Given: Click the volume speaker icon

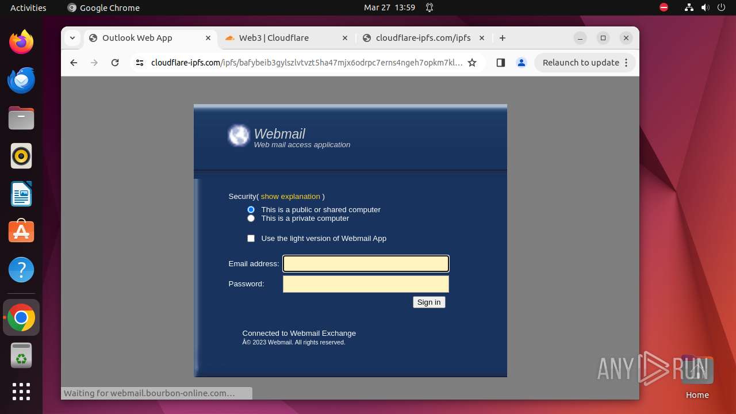Looking at the screenshot, I should point(705,7).
